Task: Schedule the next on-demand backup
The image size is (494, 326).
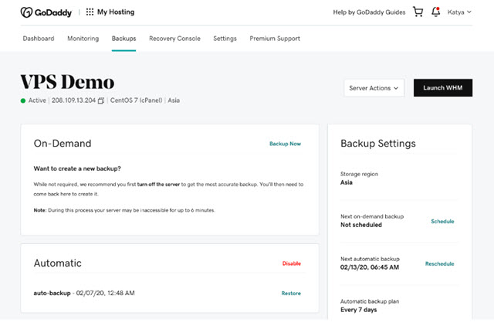Action: [442, 222]
